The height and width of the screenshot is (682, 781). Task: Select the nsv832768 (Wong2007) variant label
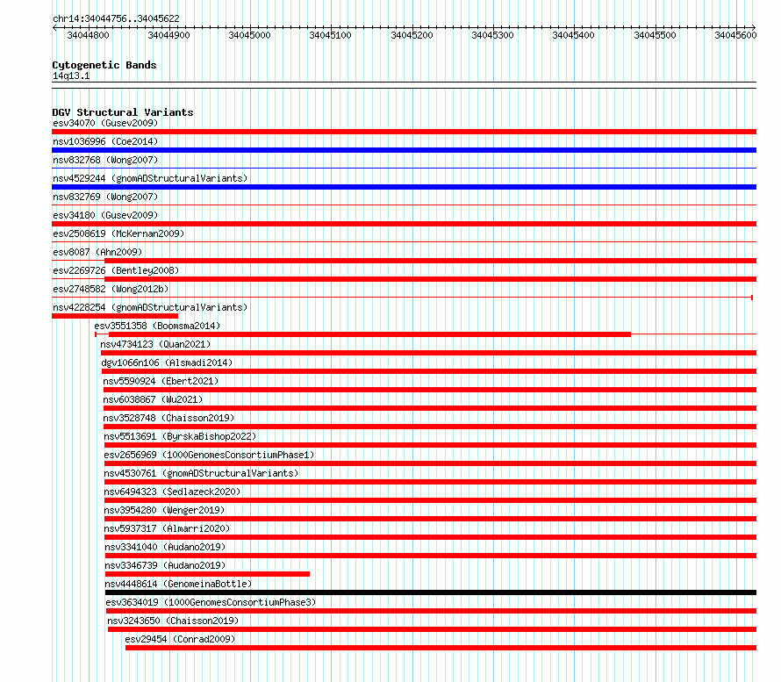pyautogui.click(x=105, y=160)
